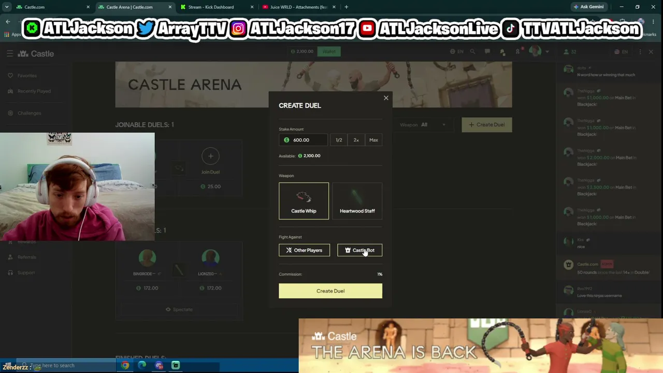Click the plus Join Duel slot
The width and height of the screenshot is (663, 373).
click(210, 156)
